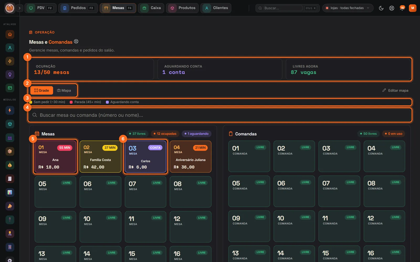Open the lojas todas fechadas dropdown
Image resolution: width=420 pixels, height=262 pixels.
tap(348, 8)
